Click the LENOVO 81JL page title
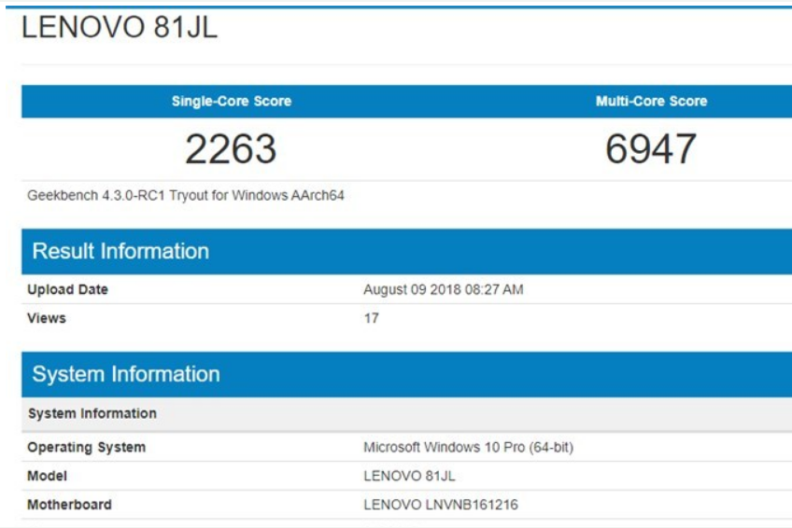Screen dimensions: 792x528 [120, 27]
